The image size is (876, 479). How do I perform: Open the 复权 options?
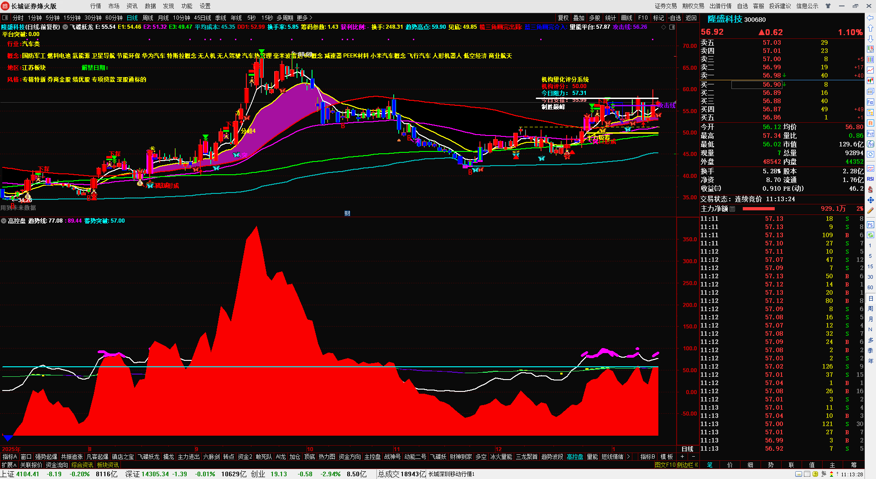click(563, 18)
